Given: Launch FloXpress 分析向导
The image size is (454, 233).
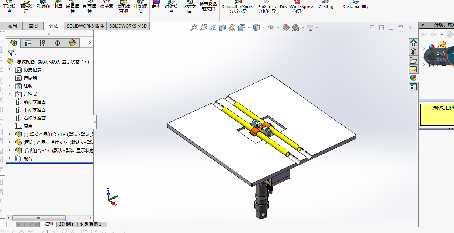Looking at the screenshot, I should [267, 6].
